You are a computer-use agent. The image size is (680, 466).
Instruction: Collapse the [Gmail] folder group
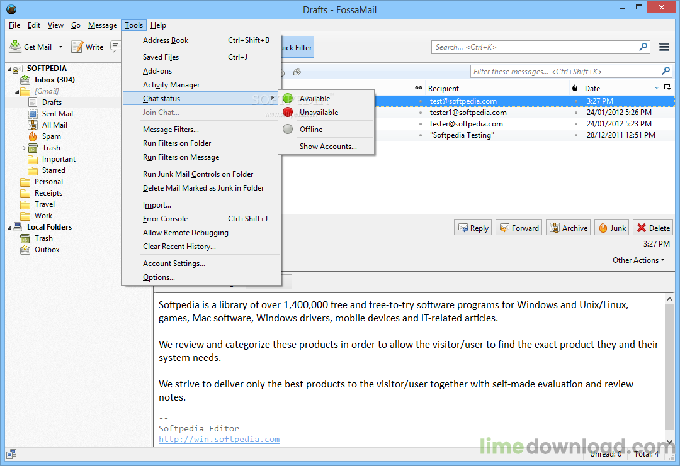(17, 91)
